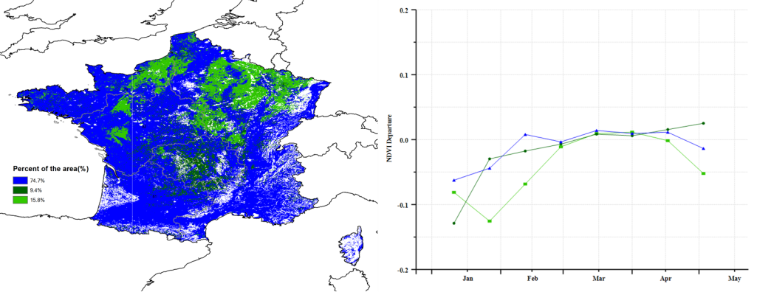Click the 'Mar' x-axis label

(598, 279)
